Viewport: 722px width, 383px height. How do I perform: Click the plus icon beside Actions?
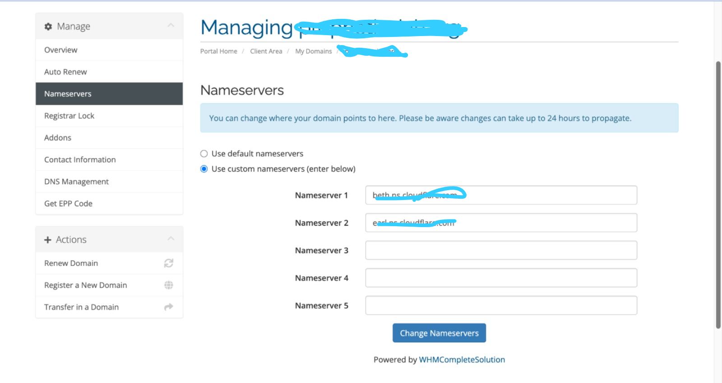coord(48,240)
